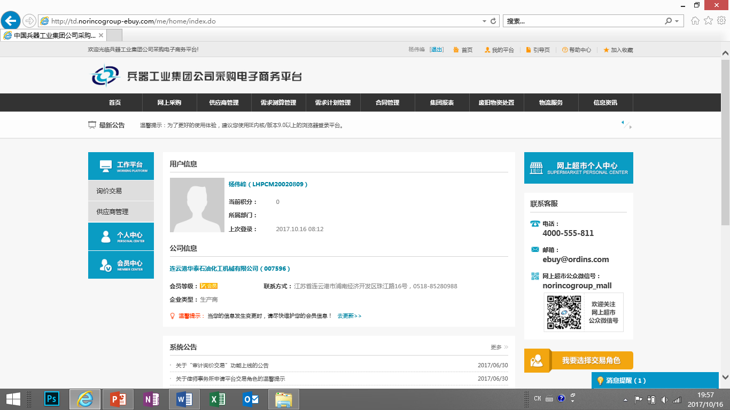Select 供应商管理 in left sidebar
Screen dimensions: 730x410
[121, 211]
